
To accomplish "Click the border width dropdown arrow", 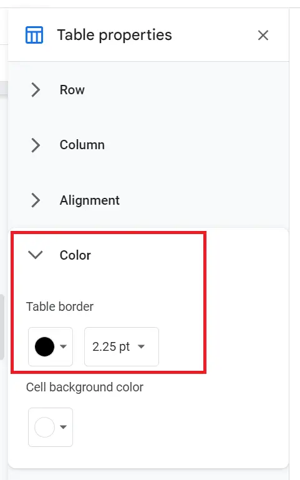I will click(141, 346).
